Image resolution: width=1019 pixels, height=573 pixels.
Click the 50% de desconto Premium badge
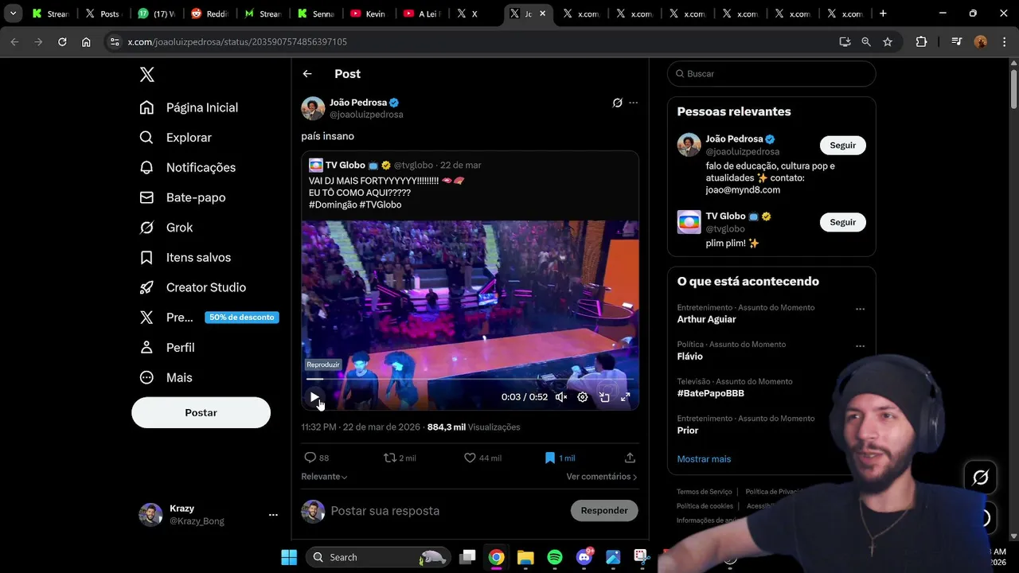coord(241,318)
